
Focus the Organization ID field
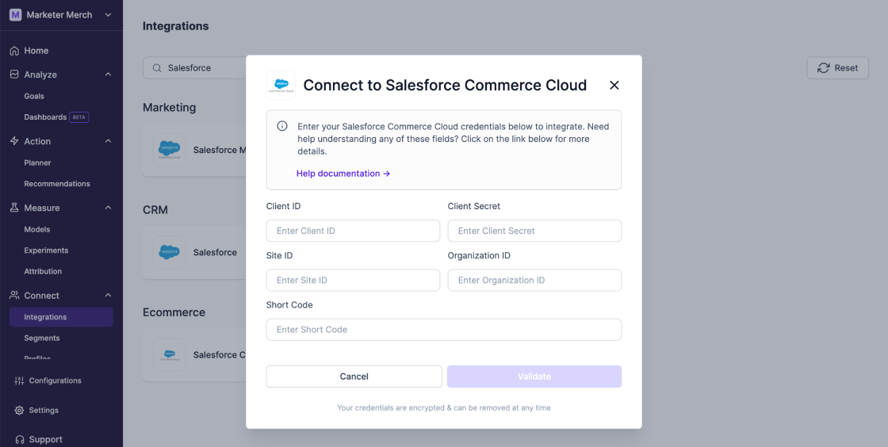pyautogui.click(x=534, y=280)
